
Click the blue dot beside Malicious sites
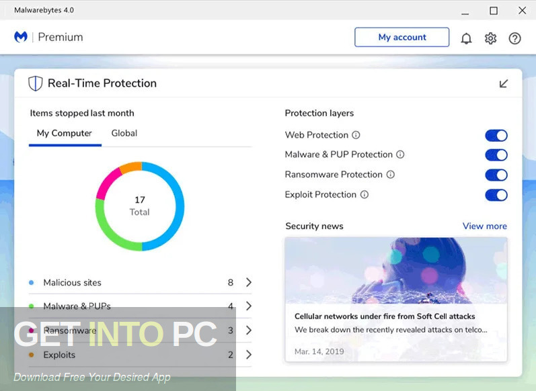(32, 282)
